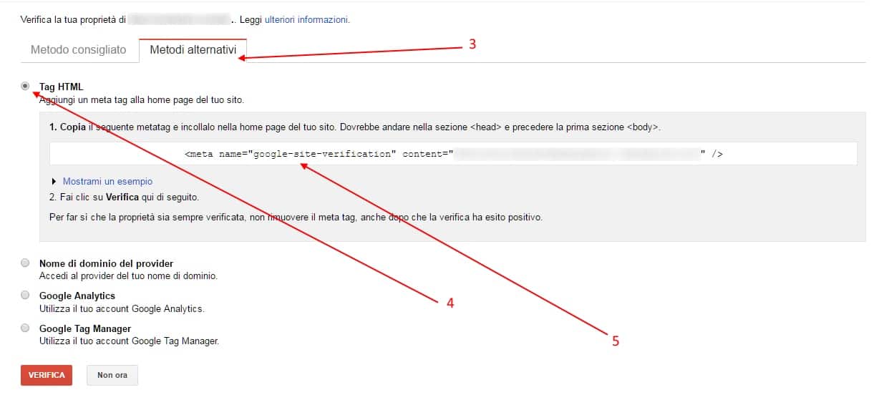
Task: Expand the Mostrami un esempio disclosure triangle
Action: click(54, 182)
